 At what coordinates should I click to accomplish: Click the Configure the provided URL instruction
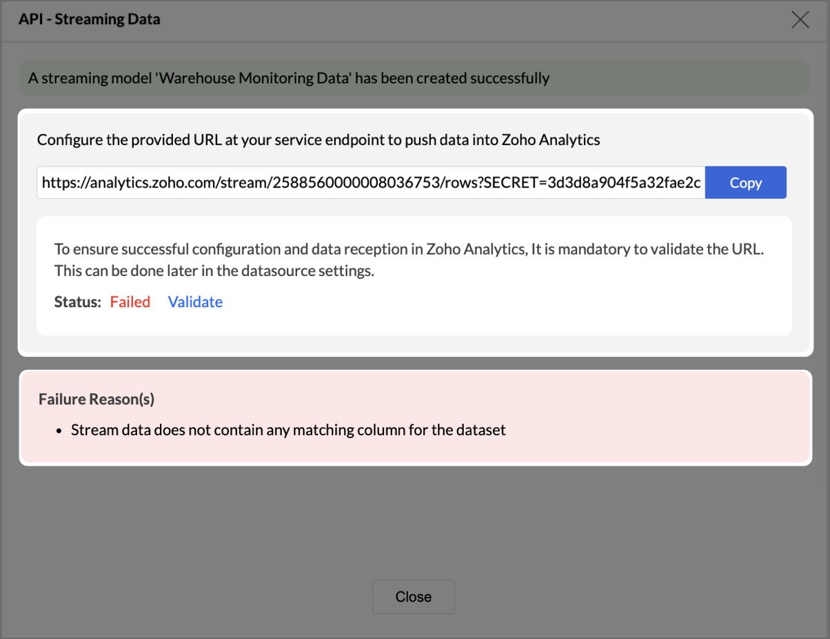(x=318, y=140)
